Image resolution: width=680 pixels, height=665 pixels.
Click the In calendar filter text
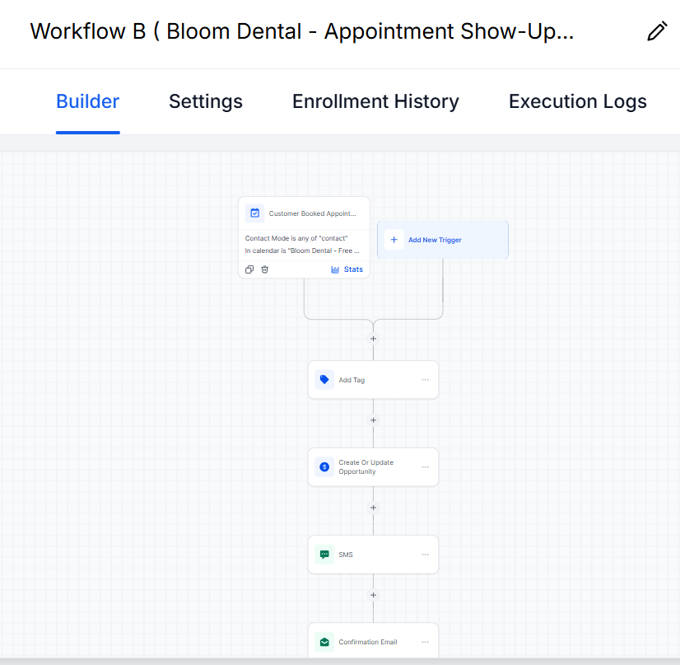click(302, 251)
